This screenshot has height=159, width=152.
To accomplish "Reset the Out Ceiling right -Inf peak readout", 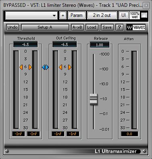I will [73, 134].
